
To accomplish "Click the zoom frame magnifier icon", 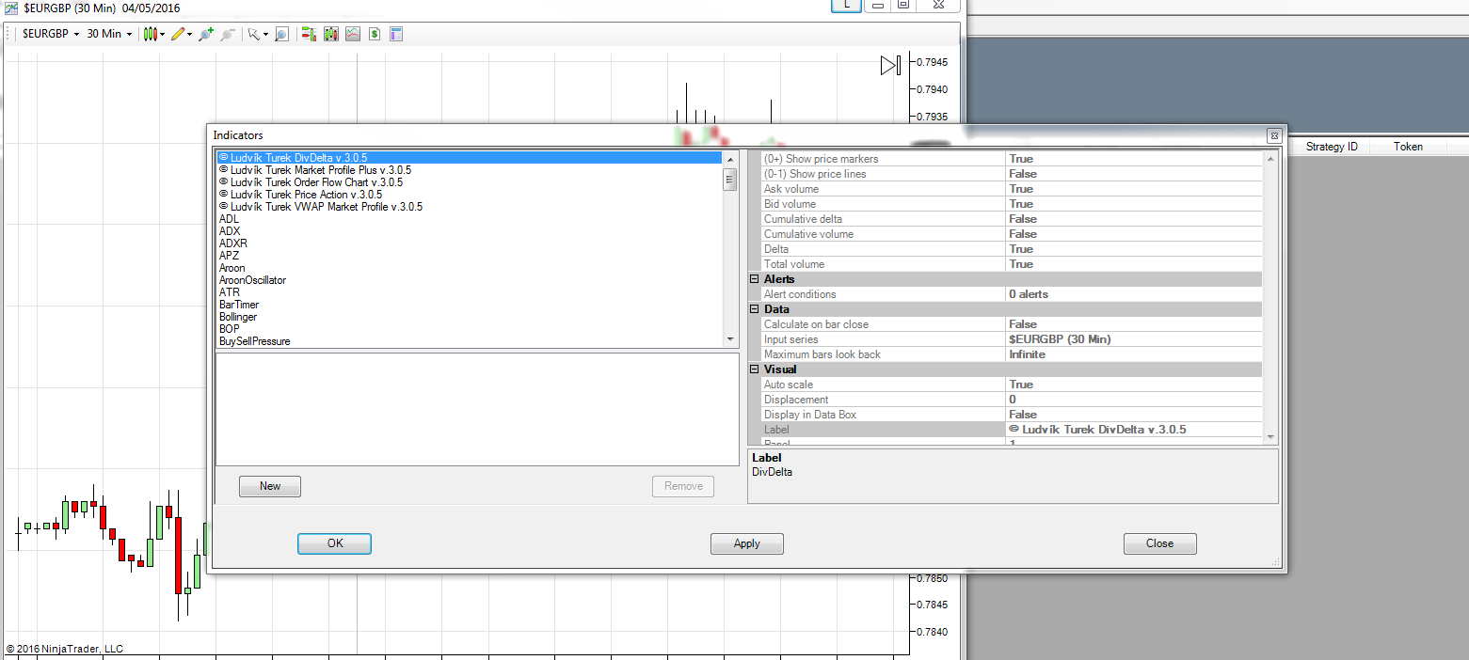I will (280, 34).
